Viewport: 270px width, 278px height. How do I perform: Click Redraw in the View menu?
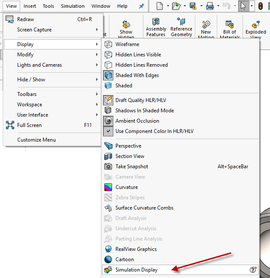point(26,19)
